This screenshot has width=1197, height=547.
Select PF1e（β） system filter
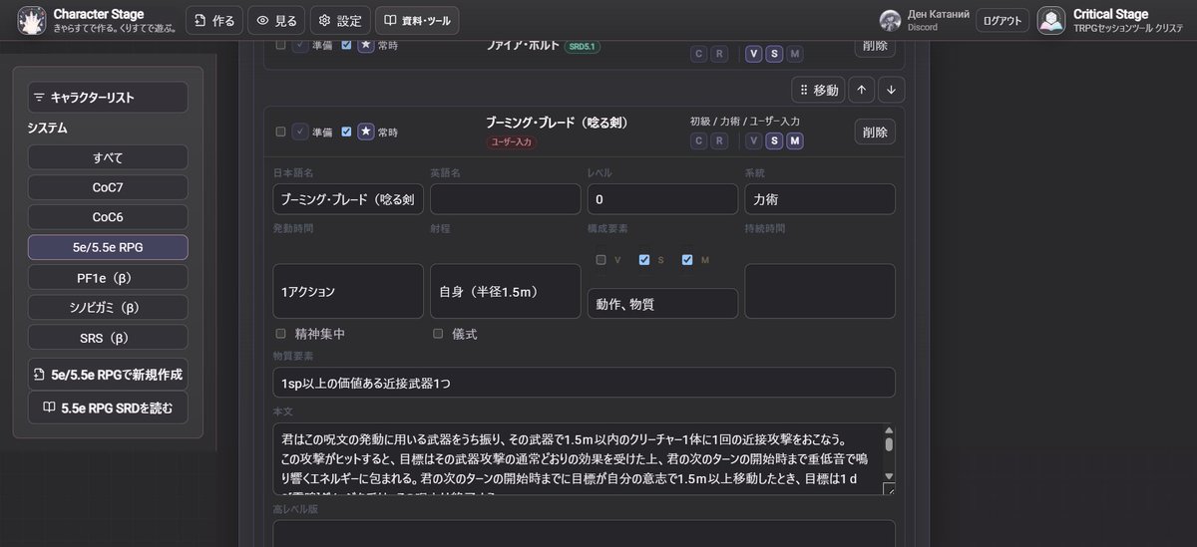[x=108, y=277]
